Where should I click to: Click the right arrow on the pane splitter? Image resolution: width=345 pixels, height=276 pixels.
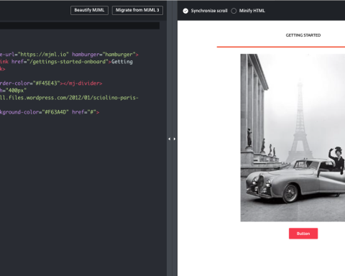pyautogui.click(x=175, y=139)
